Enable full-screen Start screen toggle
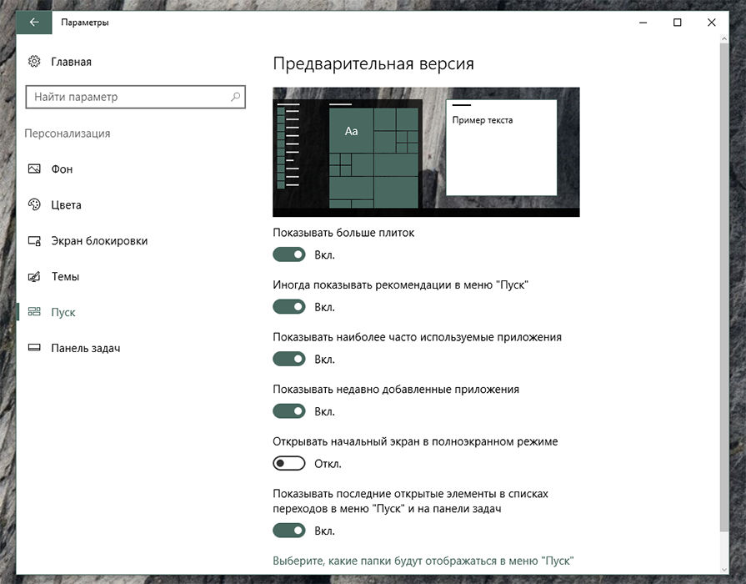Viewport: 746px width, 584px height. tap(289, 463)
